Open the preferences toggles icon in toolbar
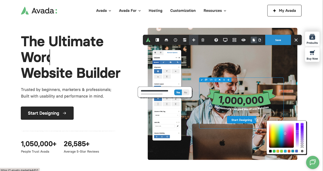323x171 pixels. (184, 40)
